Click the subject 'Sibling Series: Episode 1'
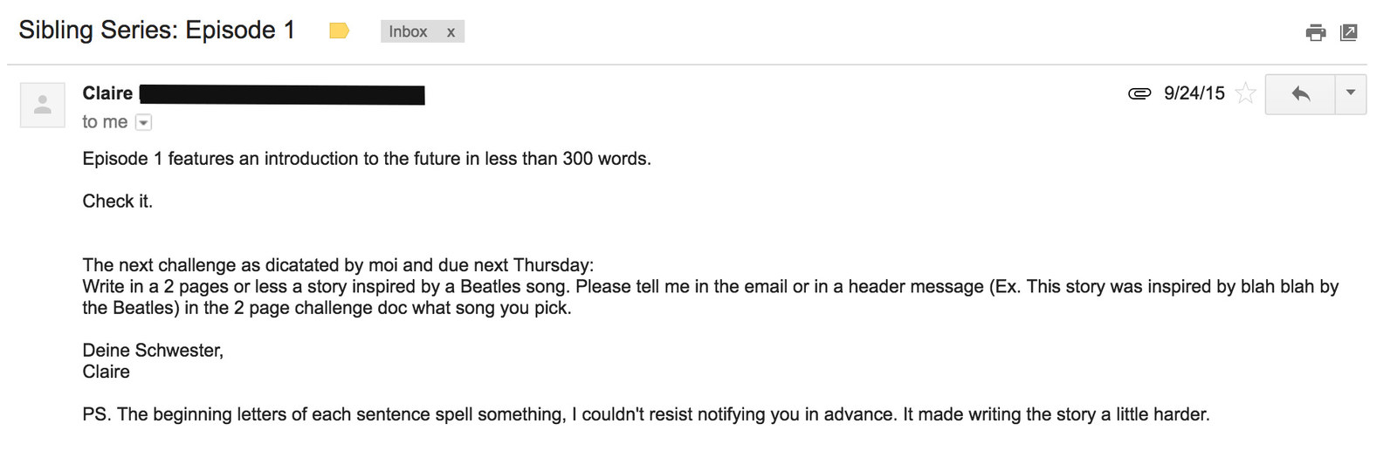The width and height of the screenshot is (1397, 451). 157,30
